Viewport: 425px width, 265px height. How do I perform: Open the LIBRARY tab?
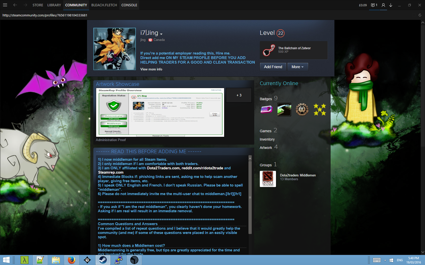coord(54,5)
